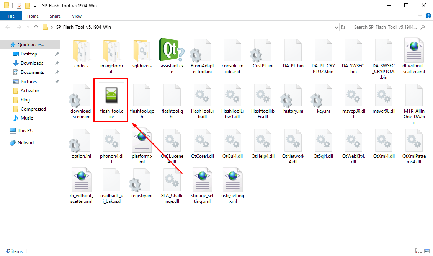Open Desktop in the navigation pane
This screenshot has height=256, width=433.
point(29,54)
